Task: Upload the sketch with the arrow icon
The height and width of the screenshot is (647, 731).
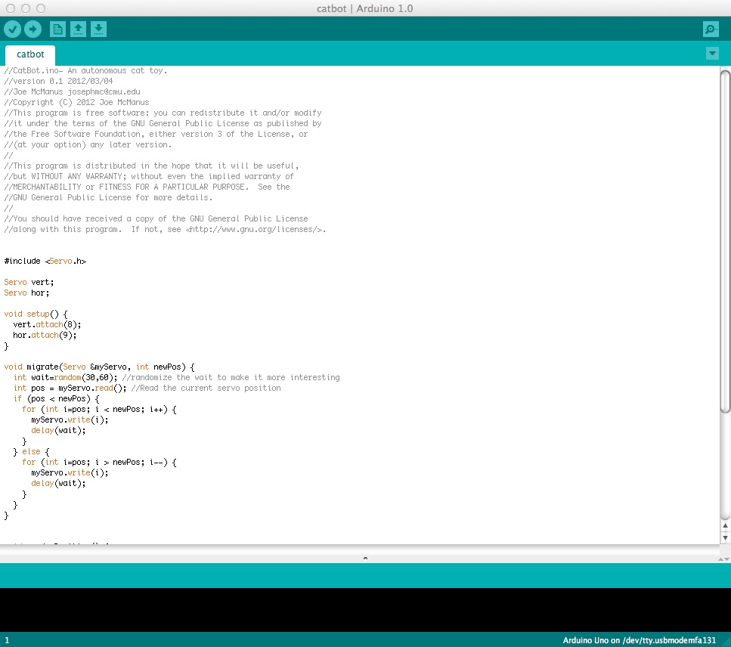Action: (x=33, y=29)
